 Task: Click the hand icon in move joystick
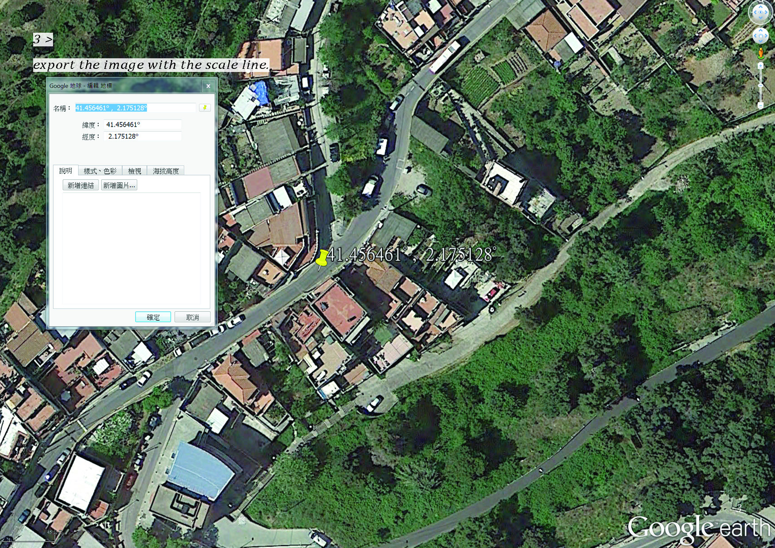coord(760,35)
